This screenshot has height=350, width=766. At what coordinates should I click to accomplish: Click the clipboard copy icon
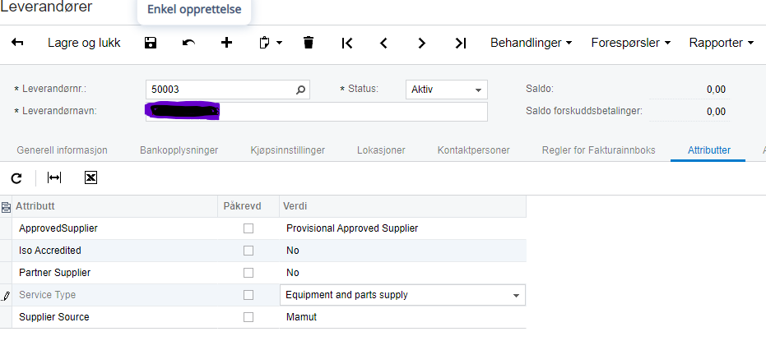coord(264,43)
